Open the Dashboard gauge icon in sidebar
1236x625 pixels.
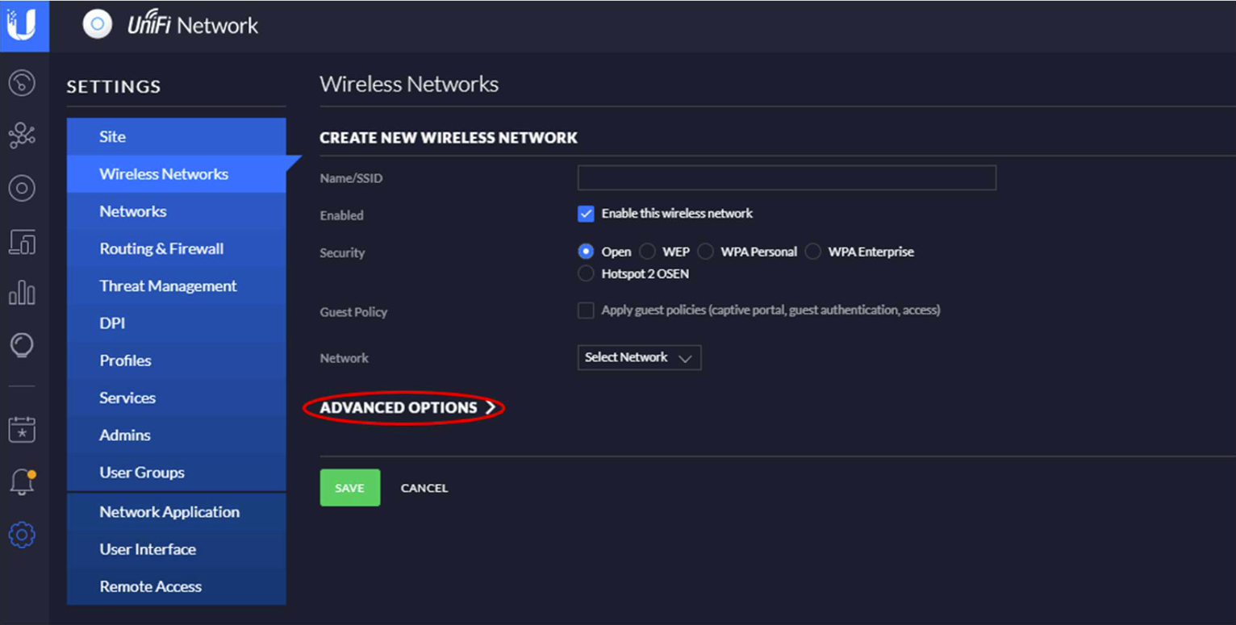pos(22,83)
